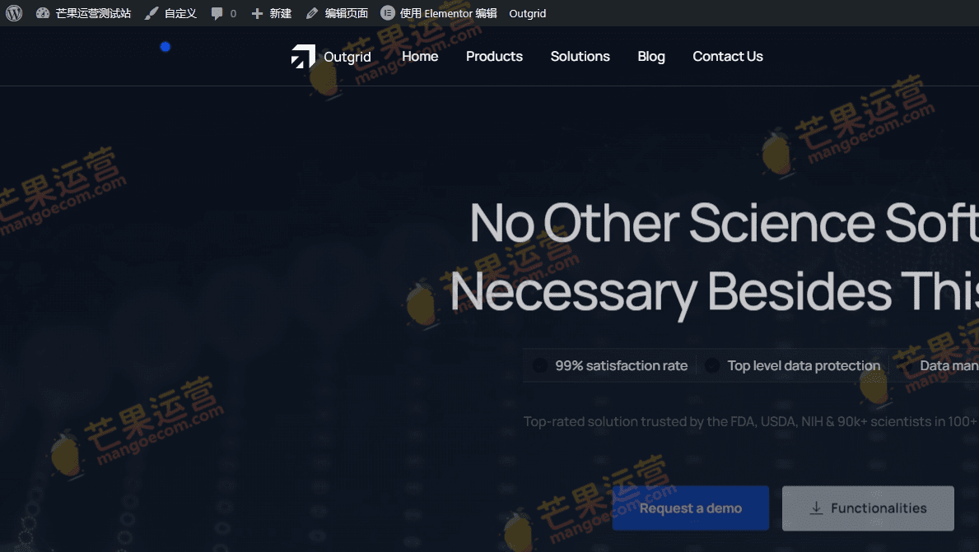This screenshot has width=979, height=552.
Task: Click the Outgrid brand name
Action: (347, 57)
